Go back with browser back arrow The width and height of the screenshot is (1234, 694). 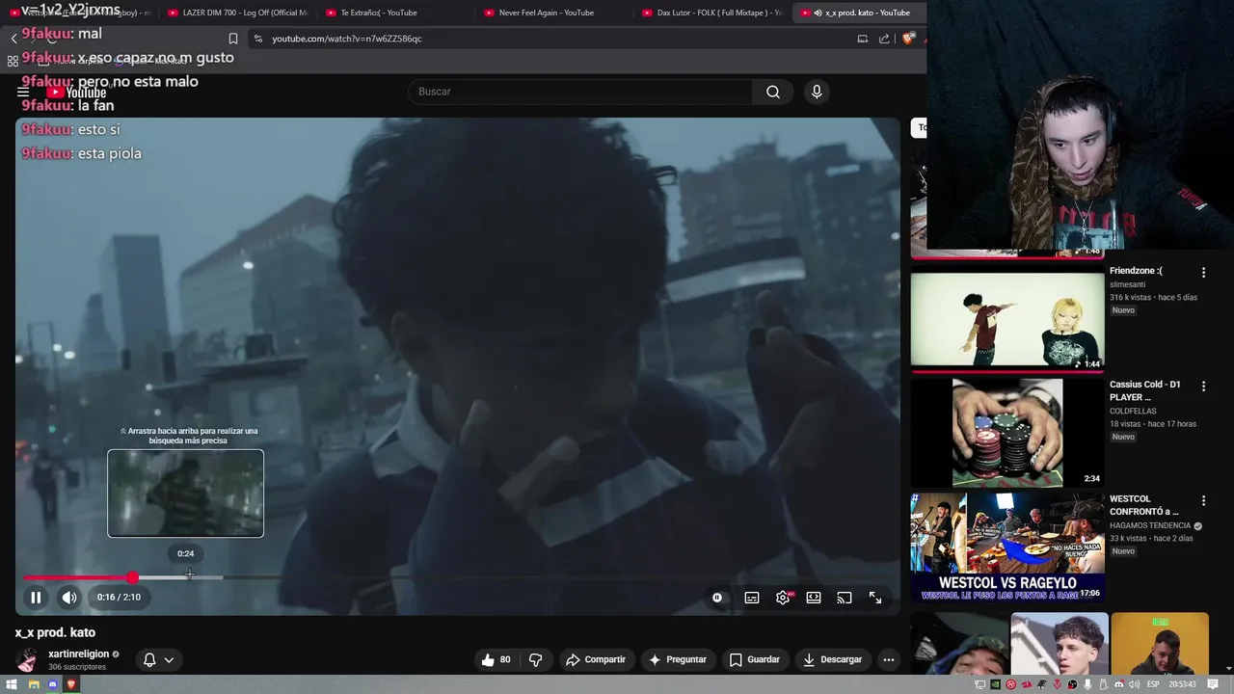13,39
